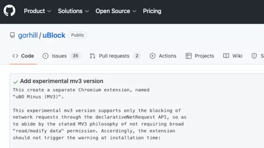
Task: Open commit 'Add experimental mv3 version'
Action: 62,81
